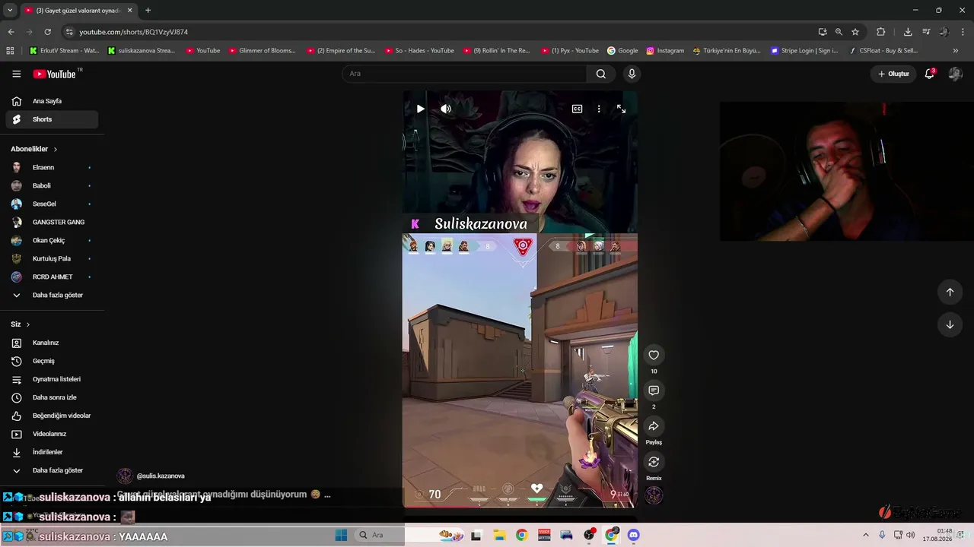Expand the Abonelikler section chevron
Screen dimensions: 974x547
point(55,149)
